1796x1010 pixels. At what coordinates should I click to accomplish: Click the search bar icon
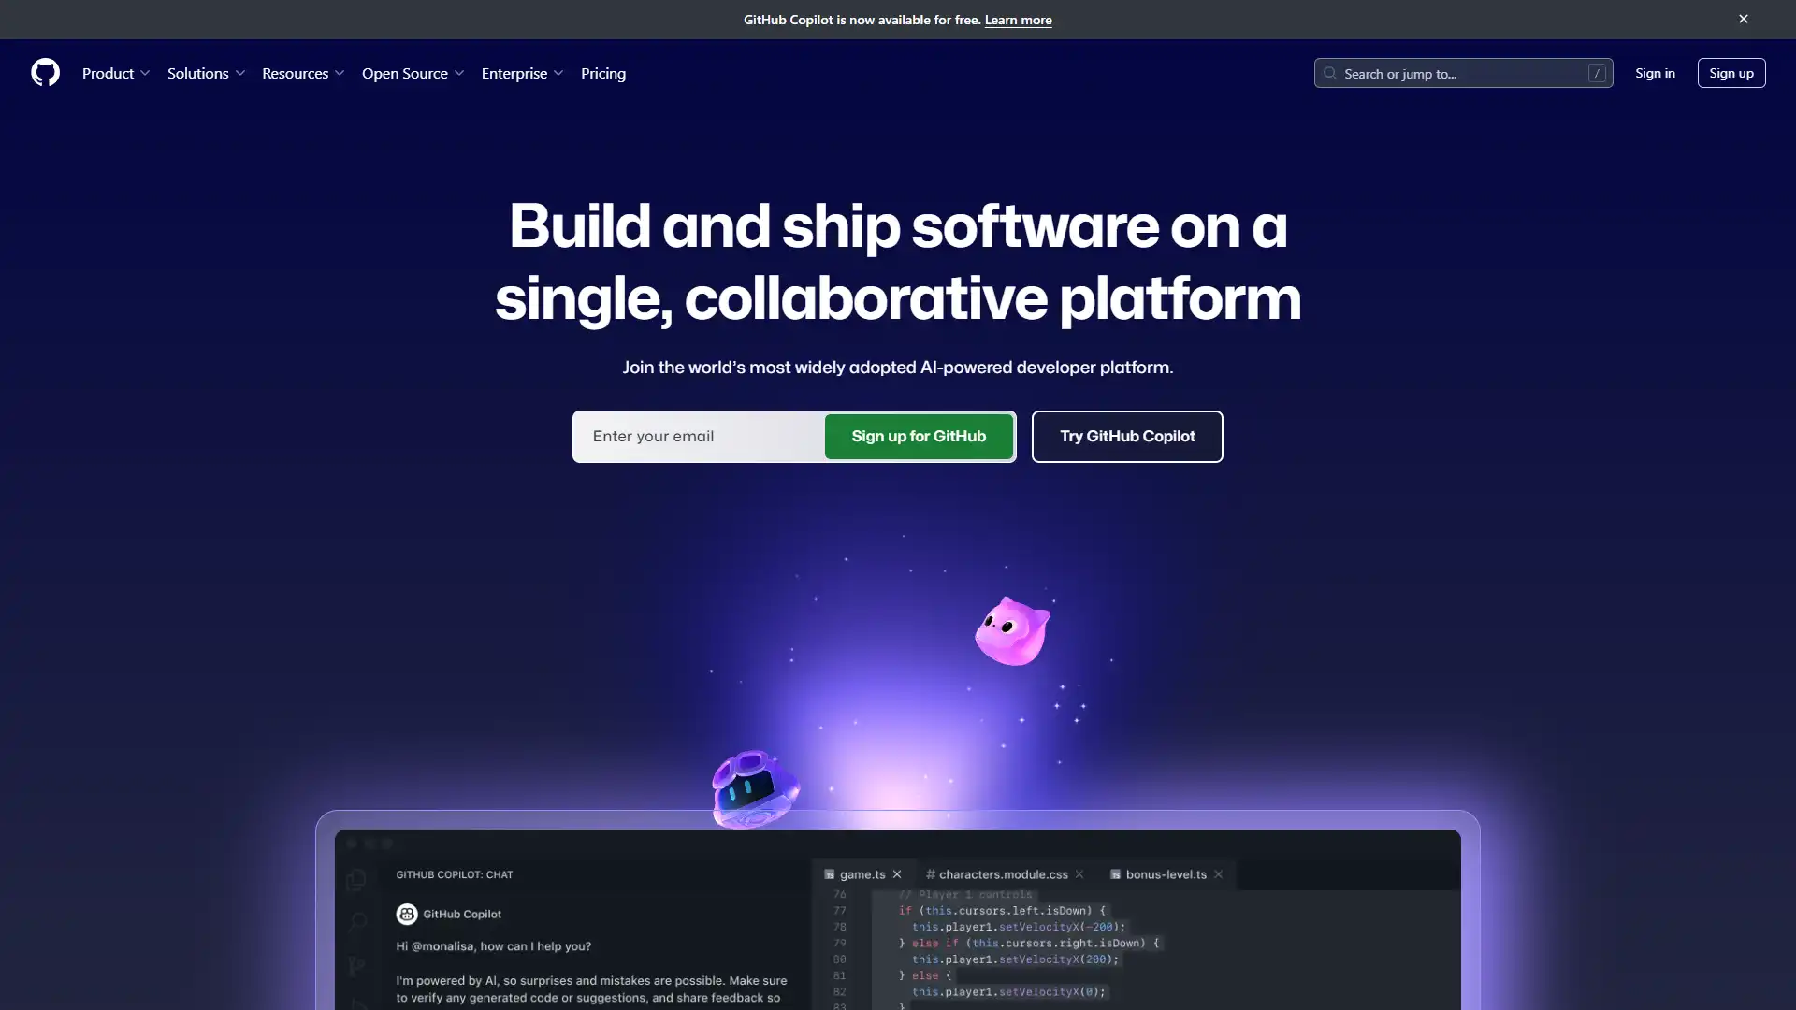[x=1330, y=73]
